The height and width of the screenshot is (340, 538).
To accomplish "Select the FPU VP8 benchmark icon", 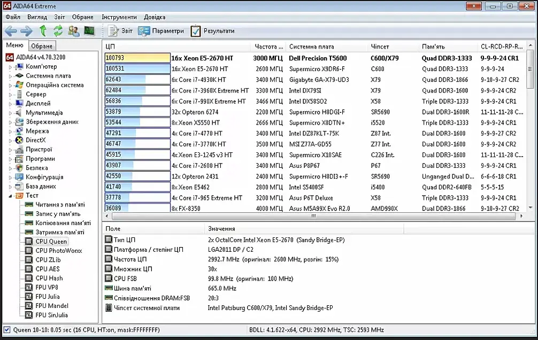I will [x=29, y=288].
